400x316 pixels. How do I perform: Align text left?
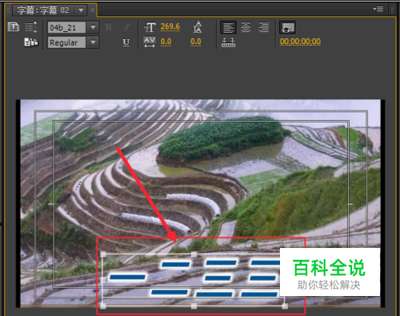click(229, 27)
